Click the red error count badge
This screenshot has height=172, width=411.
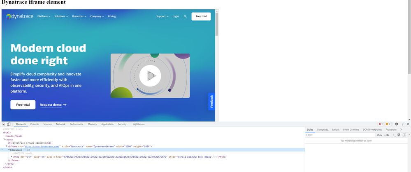coord(381,124)
